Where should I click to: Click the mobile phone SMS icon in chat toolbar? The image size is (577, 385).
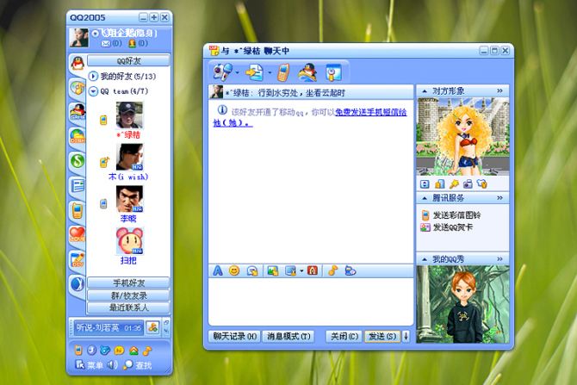pos(283,72)
